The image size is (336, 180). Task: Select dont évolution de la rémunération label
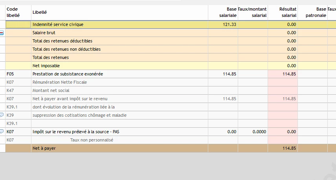pyautogui.click(x=73, y=107)
